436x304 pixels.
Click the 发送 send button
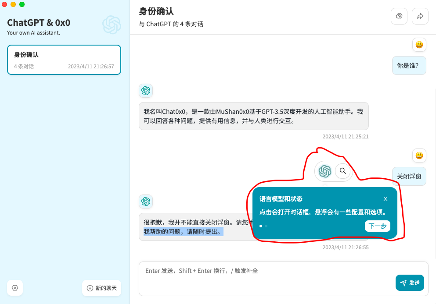pyautogui.click(x=410, y=283)
